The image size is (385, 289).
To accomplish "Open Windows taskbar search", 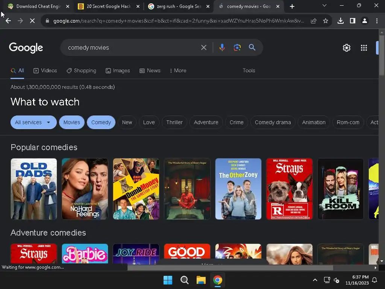I will click(x=184, y=280).
